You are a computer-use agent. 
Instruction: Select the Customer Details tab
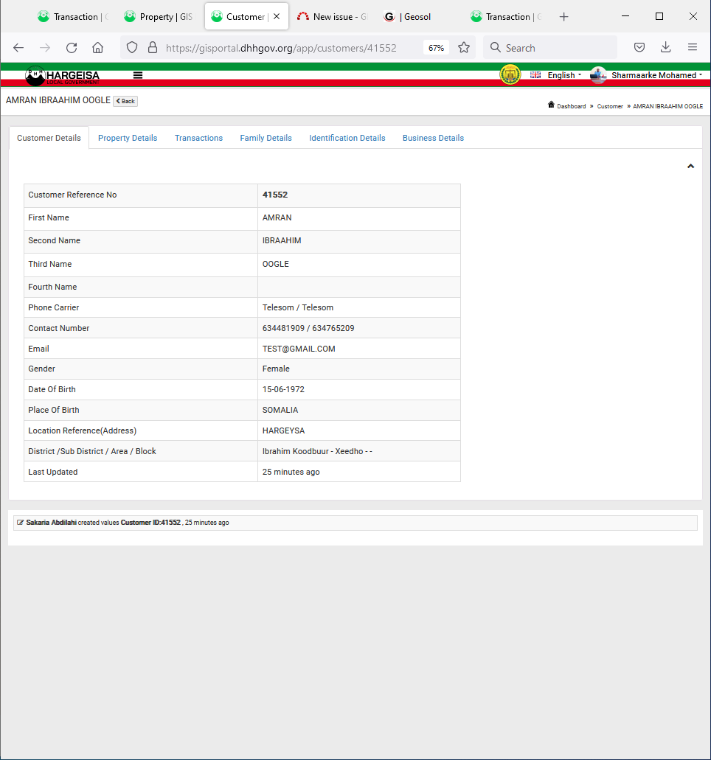pos(49,138)
